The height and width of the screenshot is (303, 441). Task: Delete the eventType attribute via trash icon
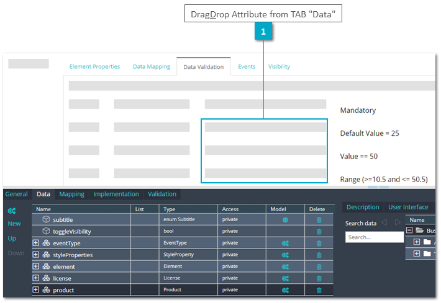319,244
